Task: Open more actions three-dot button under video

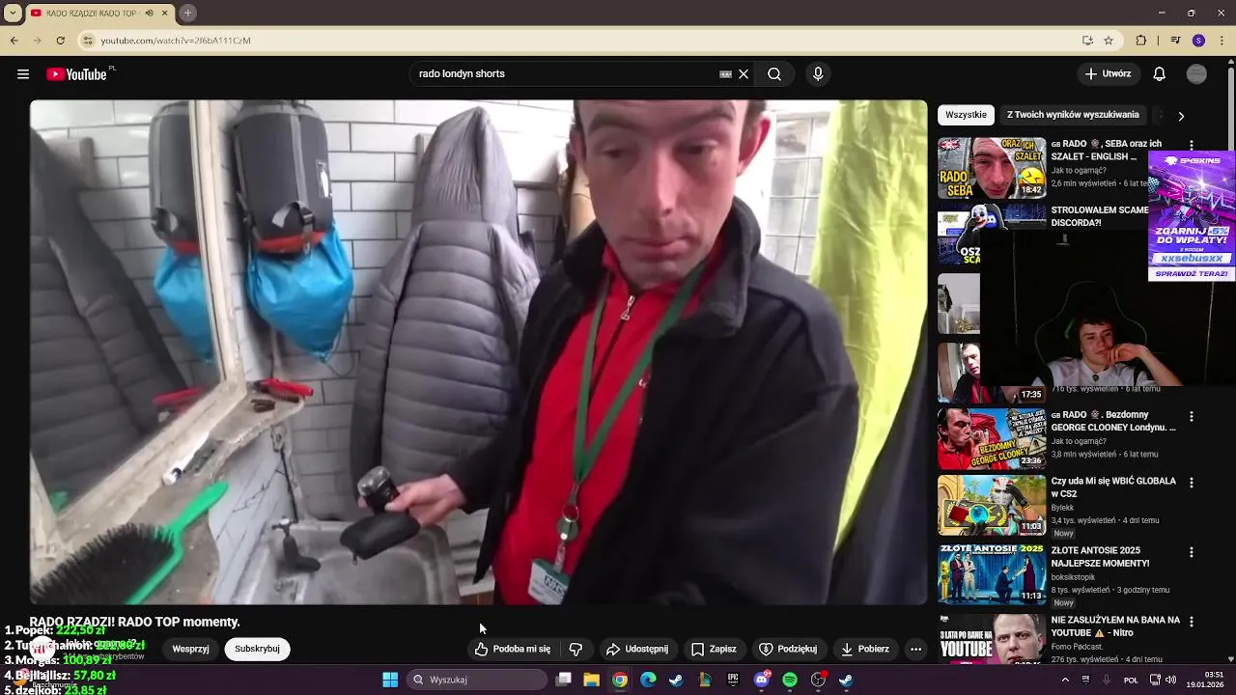Action: tap(915, 649)
